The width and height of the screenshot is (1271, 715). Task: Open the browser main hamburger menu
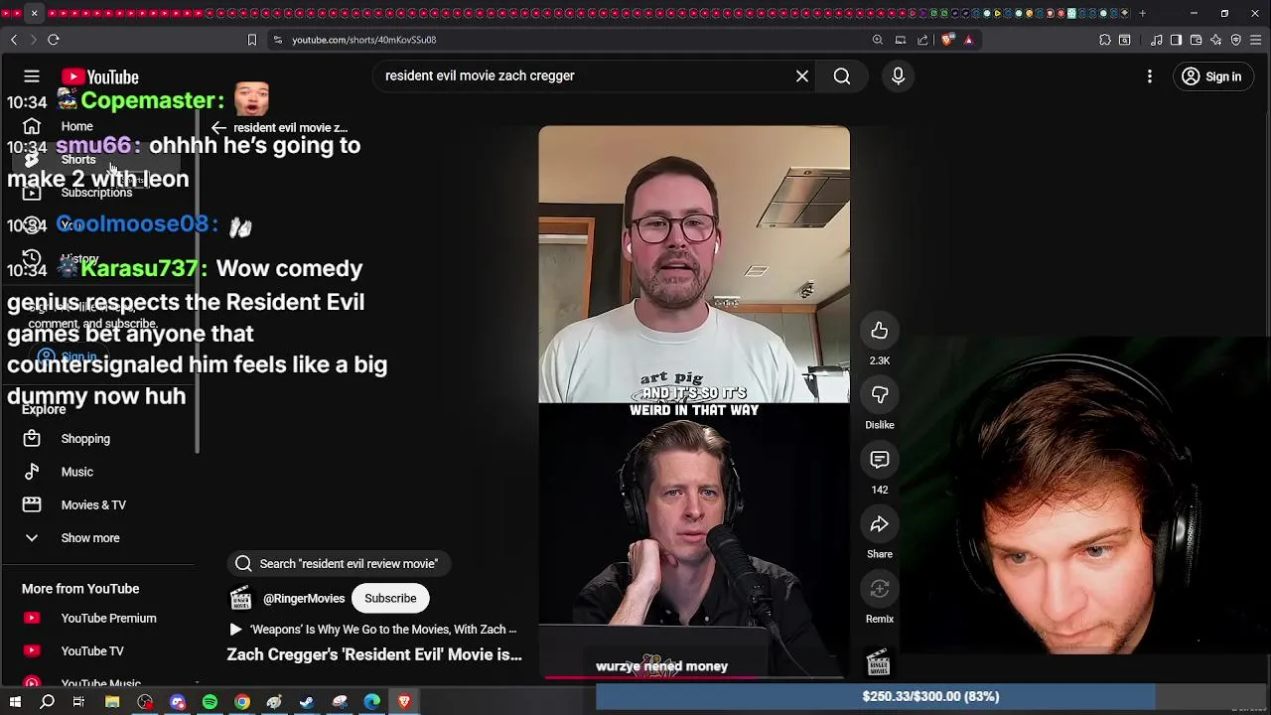click(x=1256, y=40)
